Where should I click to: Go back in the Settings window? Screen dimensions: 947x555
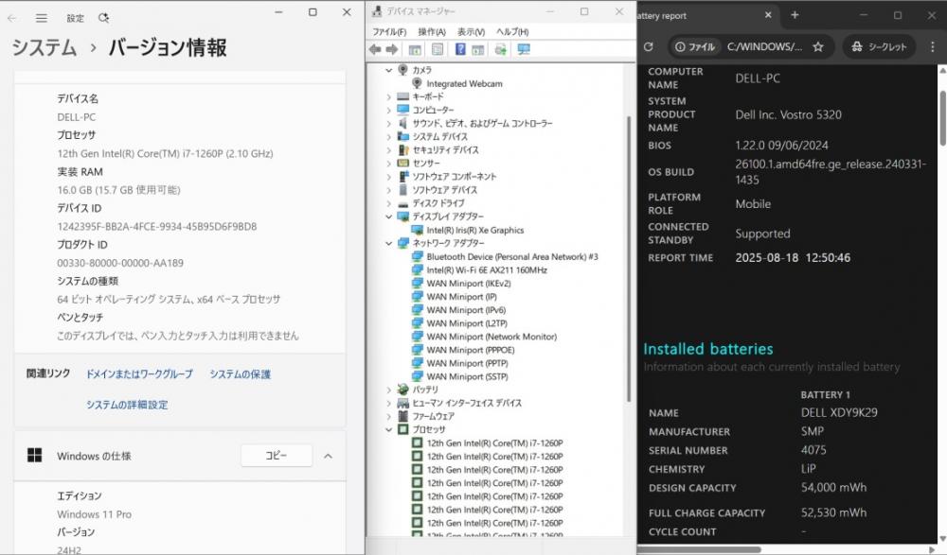11,18
